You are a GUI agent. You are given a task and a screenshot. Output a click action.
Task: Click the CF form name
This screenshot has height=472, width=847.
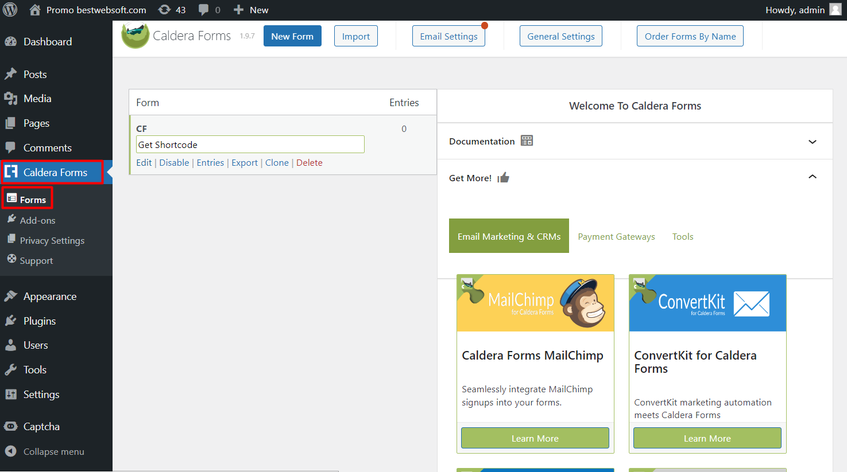pos(141,128)
